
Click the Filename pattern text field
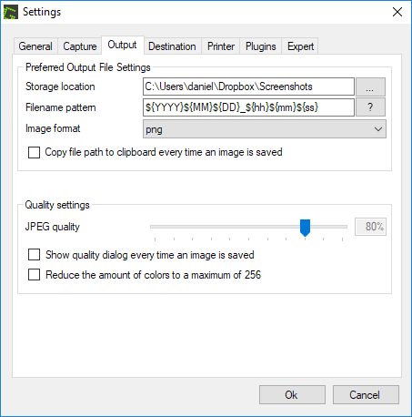[248, 107]
